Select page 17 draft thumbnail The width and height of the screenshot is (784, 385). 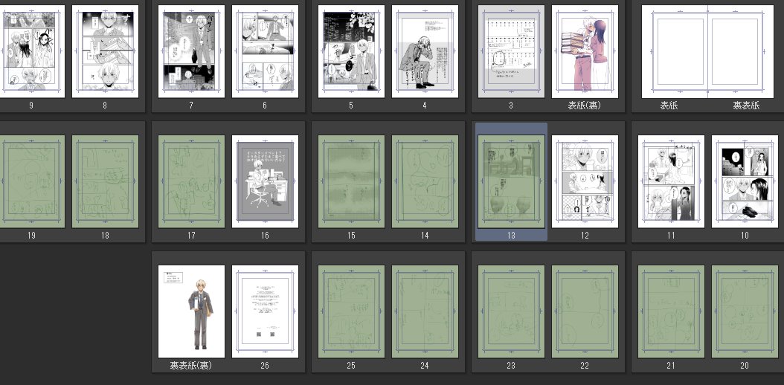[191, 182]
